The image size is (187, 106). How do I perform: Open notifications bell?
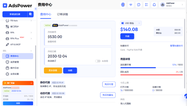[x=154, y=5]
